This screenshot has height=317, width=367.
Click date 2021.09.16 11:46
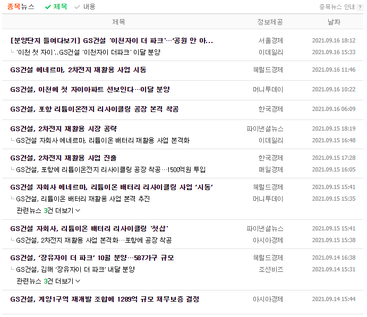pyautogui.click(x=334, y=70)
